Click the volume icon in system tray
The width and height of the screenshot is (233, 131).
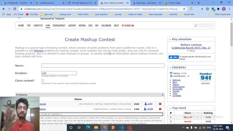click(204, 128)
